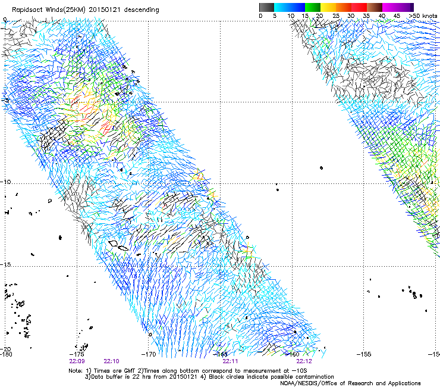Click the '-180' longitude axis label
This screenshot has height=387, width=440.
tap(6, 354)
